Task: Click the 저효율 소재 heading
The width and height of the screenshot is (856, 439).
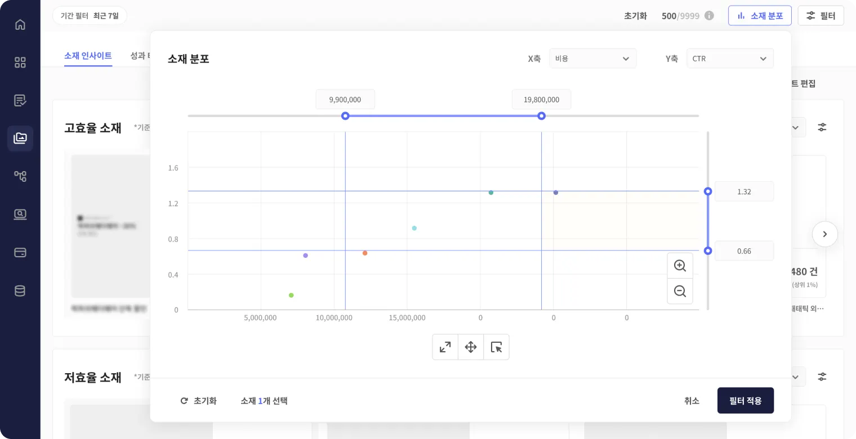Action: (x=93, y=377)
